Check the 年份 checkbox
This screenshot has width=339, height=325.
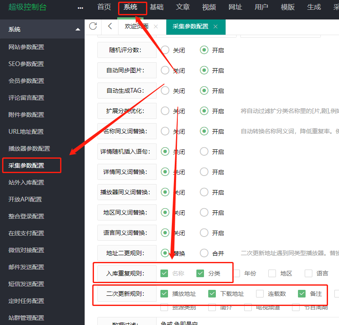point(236,273)
